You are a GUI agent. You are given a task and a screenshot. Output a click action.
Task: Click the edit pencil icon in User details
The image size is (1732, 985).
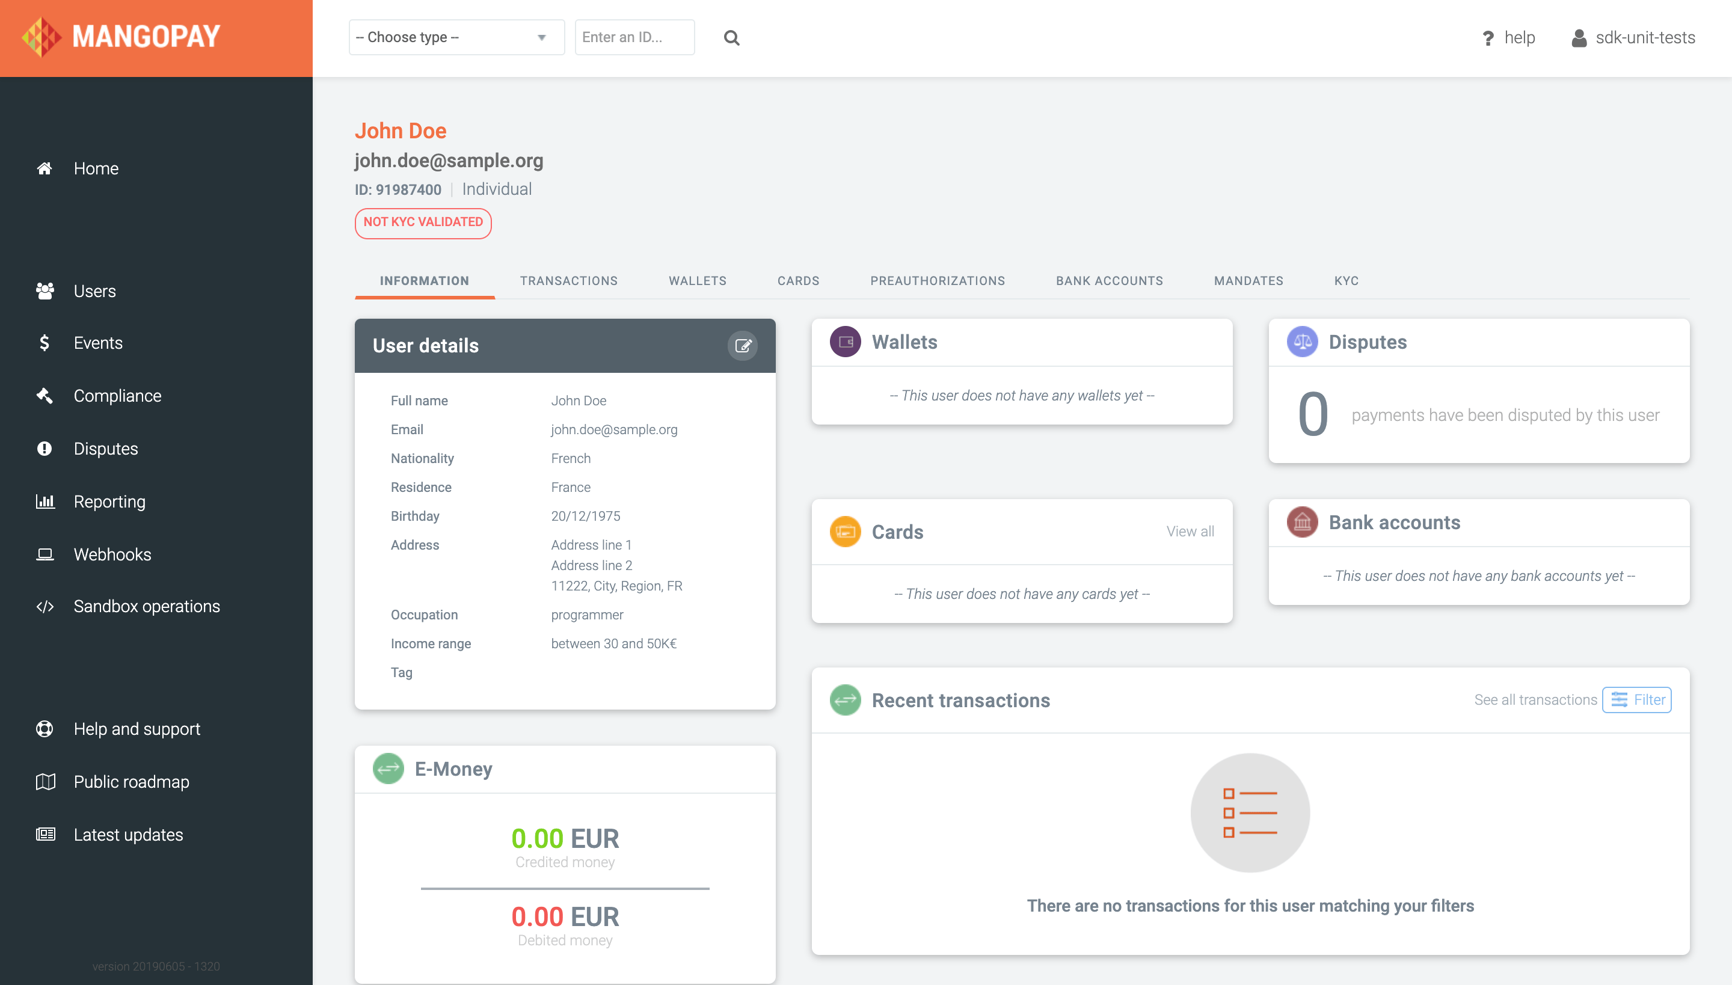[743, 346]
